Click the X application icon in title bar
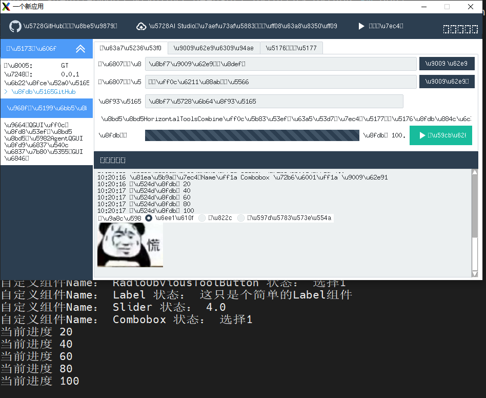486x398 pixels. (6, 6)
